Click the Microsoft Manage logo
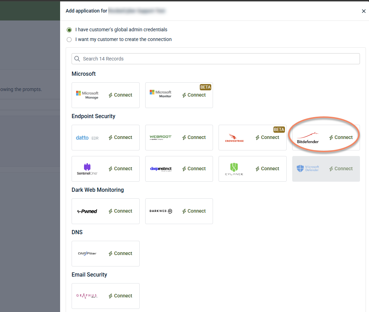369x312 pixels. (x=87, y=95)
